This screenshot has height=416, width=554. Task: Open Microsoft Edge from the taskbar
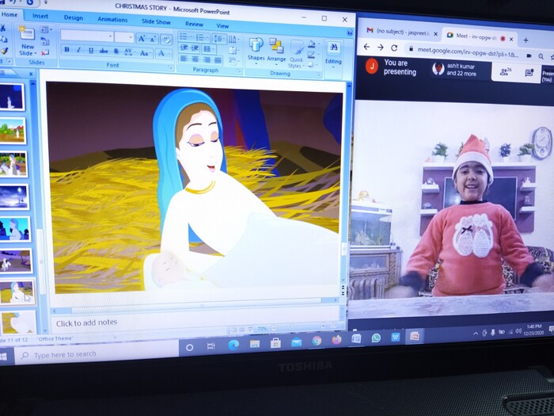pyautogui.click(x=233, y=345)
